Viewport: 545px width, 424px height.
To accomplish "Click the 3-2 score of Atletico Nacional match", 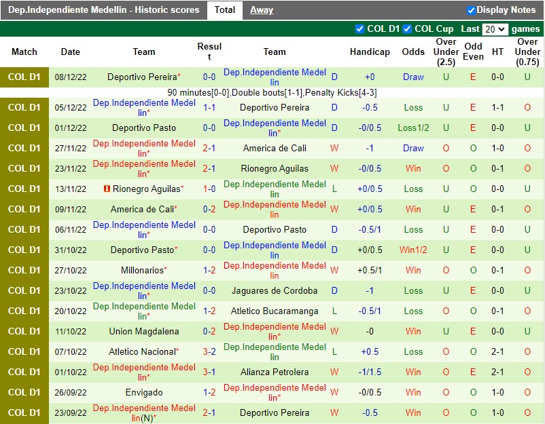I will tap(209, 351).
